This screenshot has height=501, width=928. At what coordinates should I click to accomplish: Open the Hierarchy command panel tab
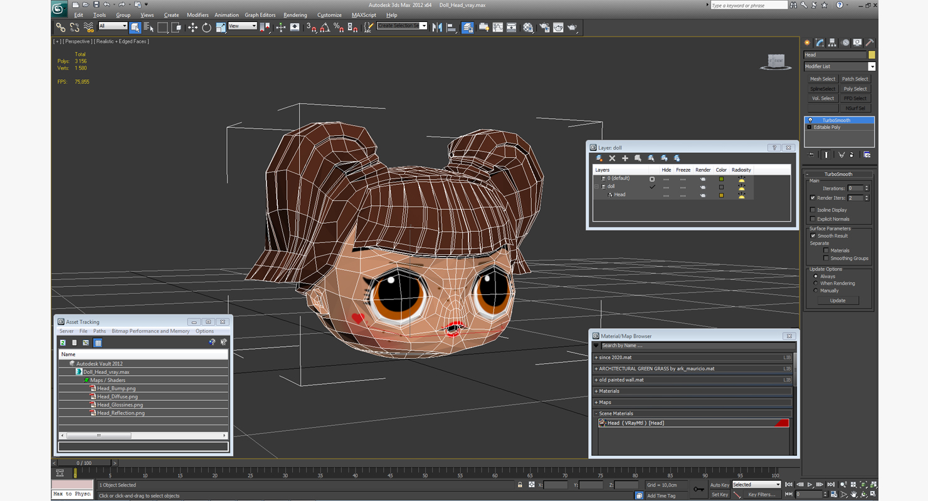[832, 43]
